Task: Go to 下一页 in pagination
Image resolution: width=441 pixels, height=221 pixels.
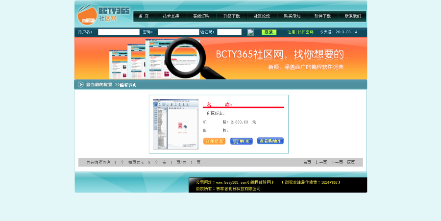Action: [337, 162]
